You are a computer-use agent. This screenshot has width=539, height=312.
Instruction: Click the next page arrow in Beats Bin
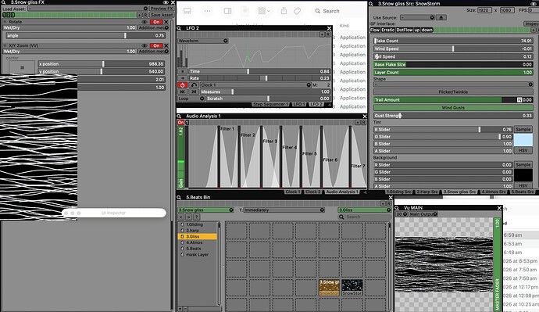click(189, 217)
